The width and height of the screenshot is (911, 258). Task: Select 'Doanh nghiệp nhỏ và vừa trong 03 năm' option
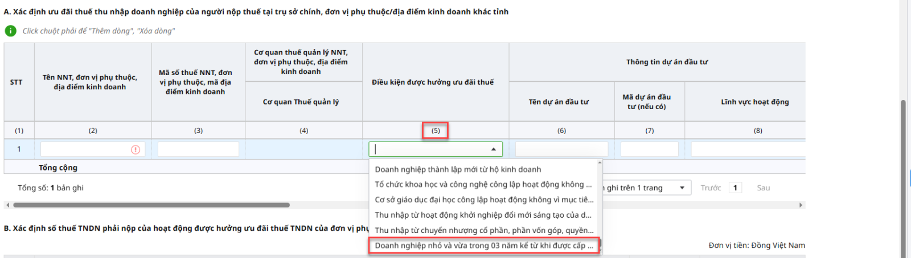click(483, 245)
